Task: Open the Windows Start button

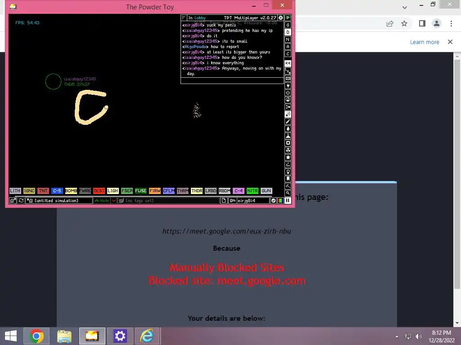Action: pyautogui.click(x=11, y=336)
